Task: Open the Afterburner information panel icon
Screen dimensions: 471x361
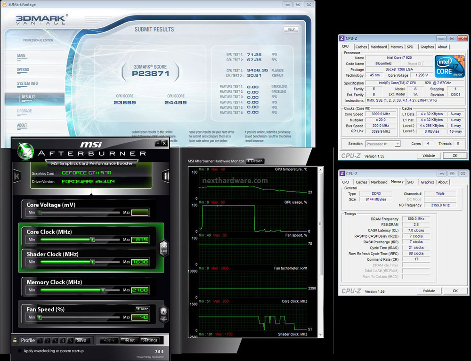Action: (165, 176)
